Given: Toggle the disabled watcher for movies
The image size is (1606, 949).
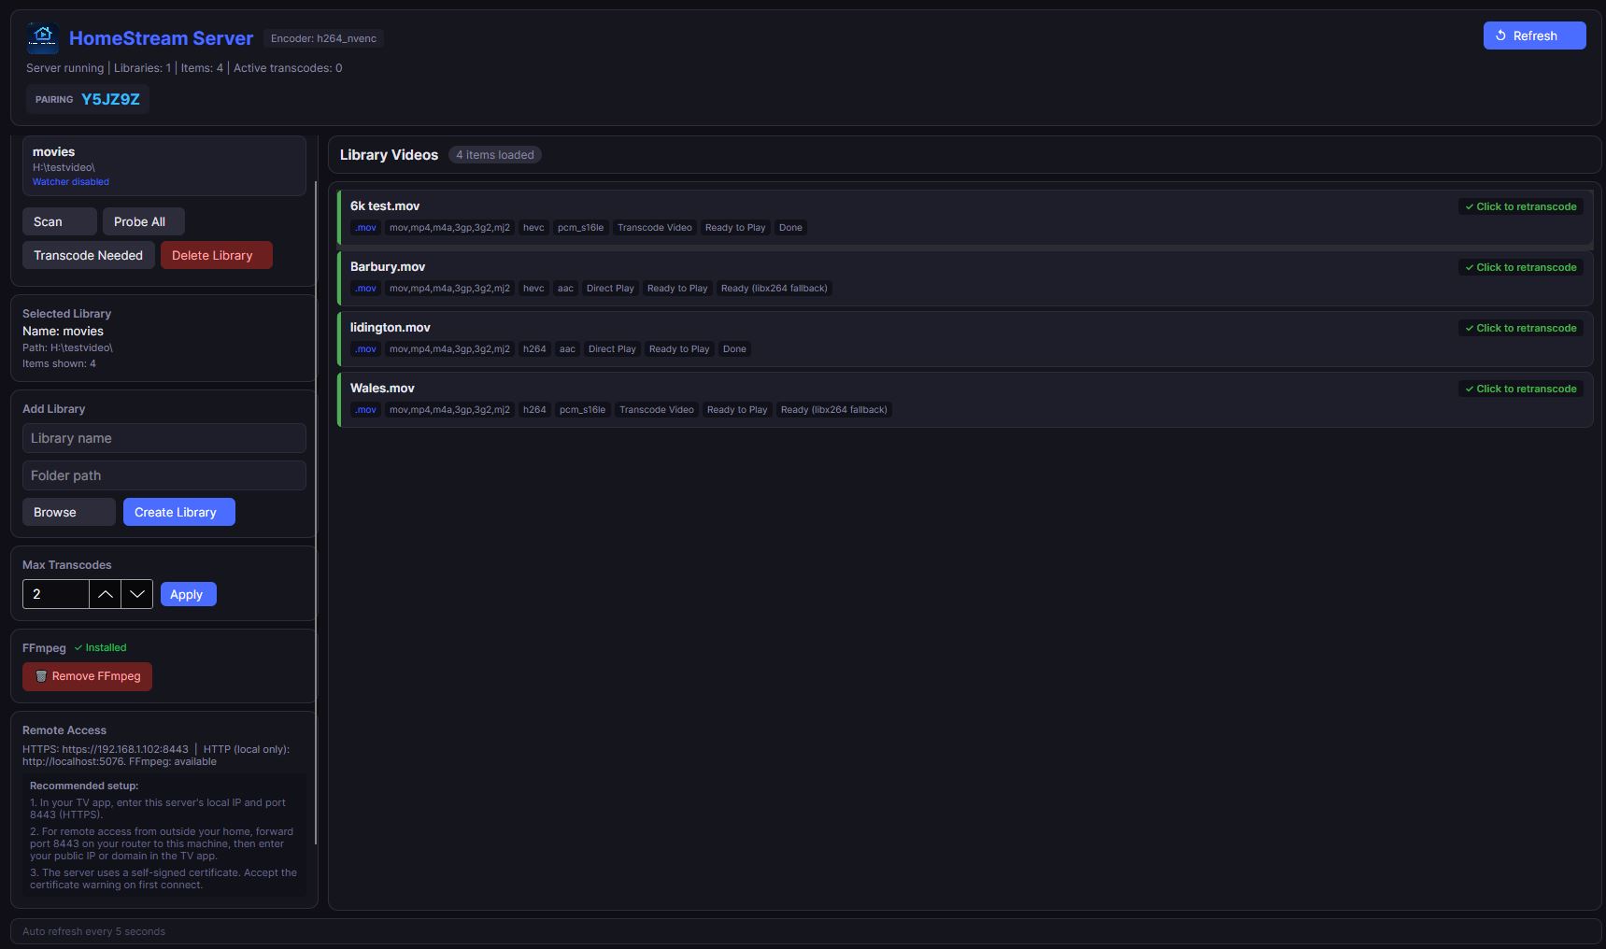Looking at the screenshot, I should (70, 181).
